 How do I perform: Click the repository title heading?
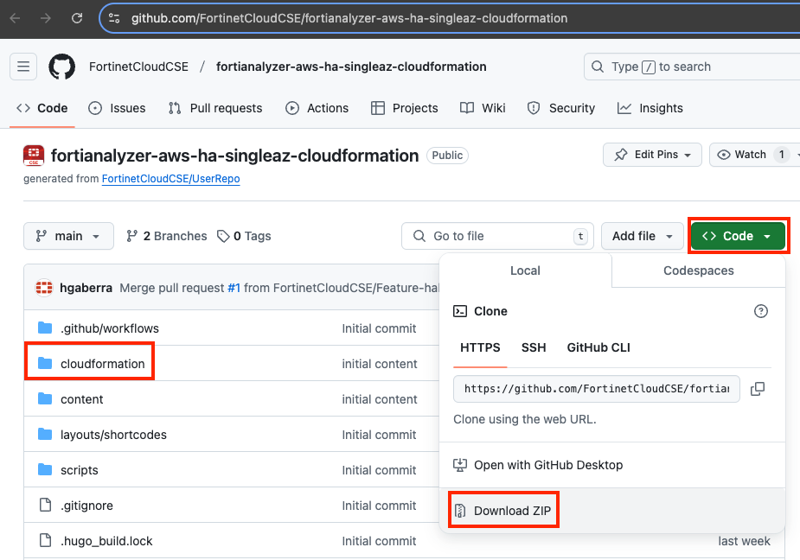[x=234, y=156]
